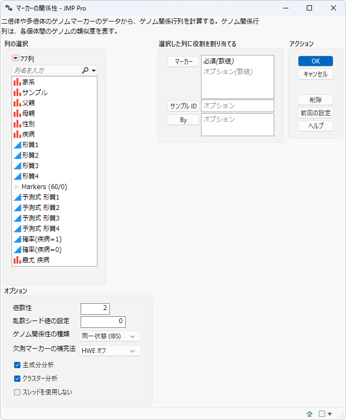Select the nominal icon of 最尤 疾病

(17, 260)
